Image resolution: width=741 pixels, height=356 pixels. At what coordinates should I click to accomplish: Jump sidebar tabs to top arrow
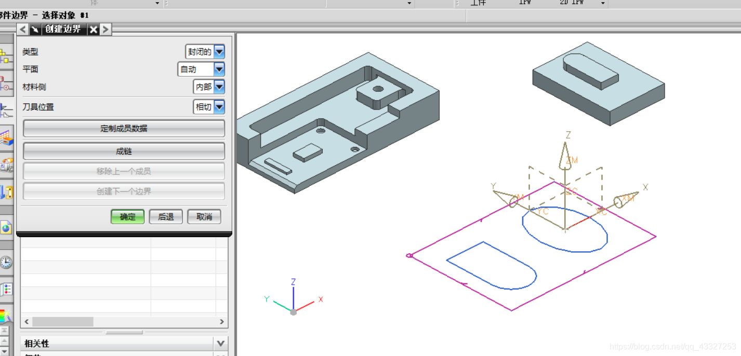tap(5, 330)
